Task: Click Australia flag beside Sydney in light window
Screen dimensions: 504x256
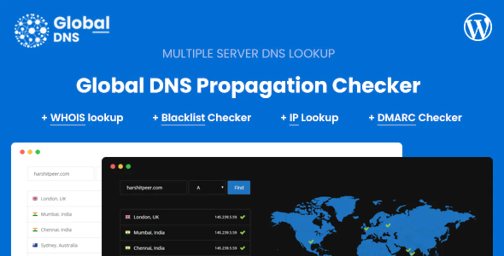Action: click(35, 245)
